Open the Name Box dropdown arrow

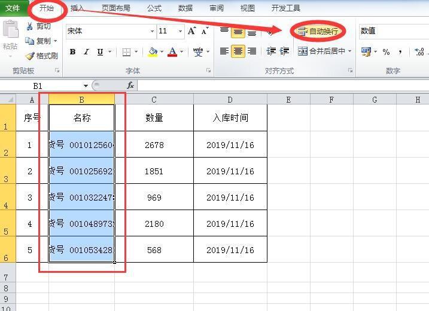coord(86,86)
